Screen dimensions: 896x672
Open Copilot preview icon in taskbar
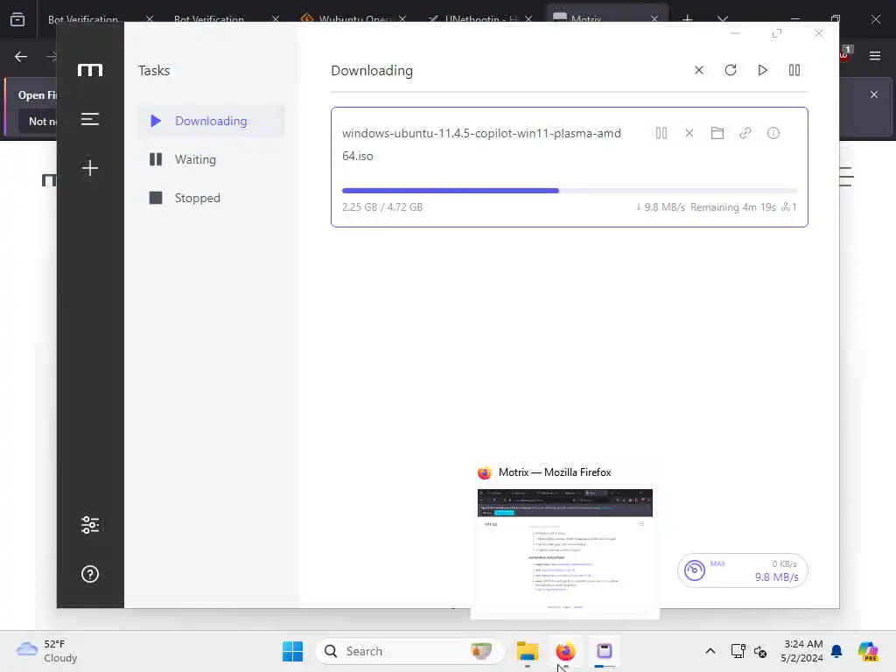[868, 651]
